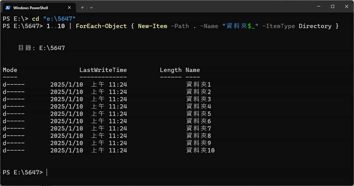Click the d----- mode in the 資料夾5 row

(13, 114)
